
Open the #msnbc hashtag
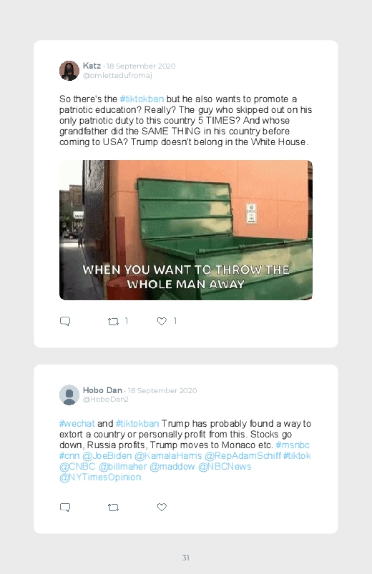coord(293,445)
